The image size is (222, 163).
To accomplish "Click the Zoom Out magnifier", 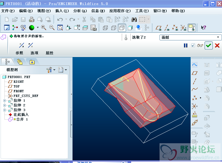I will (52, 27).
